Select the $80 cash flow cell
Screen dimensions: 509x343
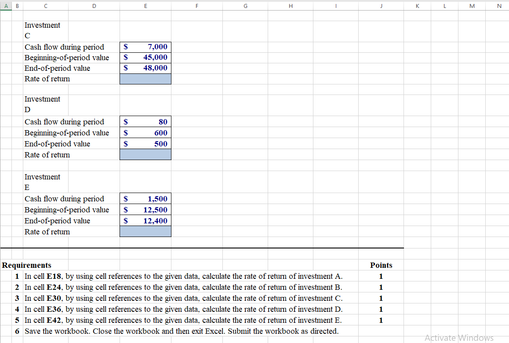click(145, 121)
